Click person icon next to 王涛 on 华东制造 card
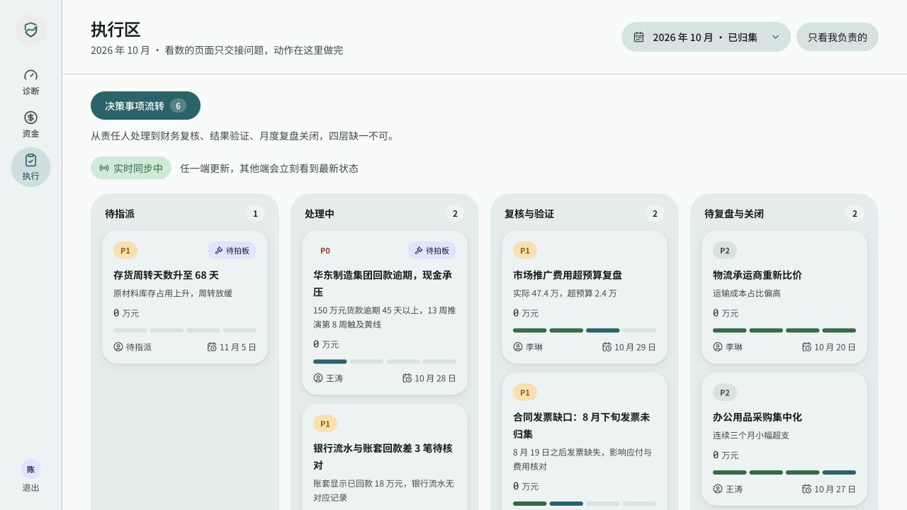907x510 pixels. pyautogui.click(x=318, y=378)
